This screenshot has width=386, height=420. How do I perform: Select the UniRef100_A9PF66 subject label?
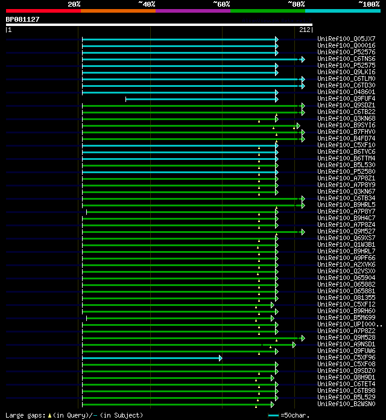(346, 258)
